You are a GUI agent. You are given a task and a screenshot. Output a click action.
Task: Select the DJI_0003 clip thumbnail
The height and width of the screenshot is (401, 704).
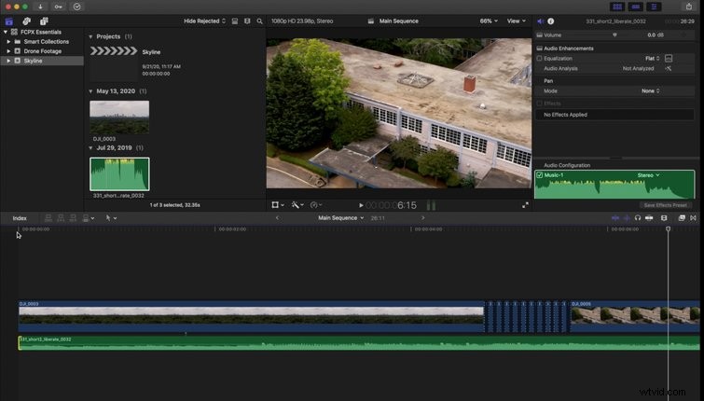(119, 118)
